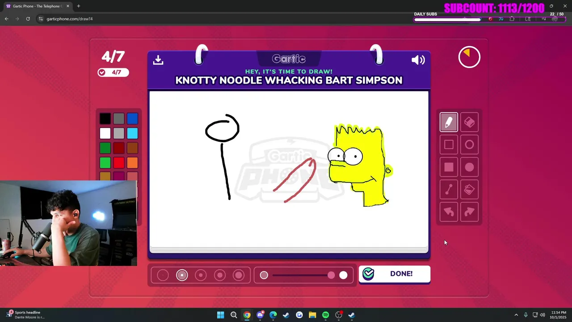The image size is (572, 322).
Task: Reload the garticphone.com page
Action: point(28,19)
